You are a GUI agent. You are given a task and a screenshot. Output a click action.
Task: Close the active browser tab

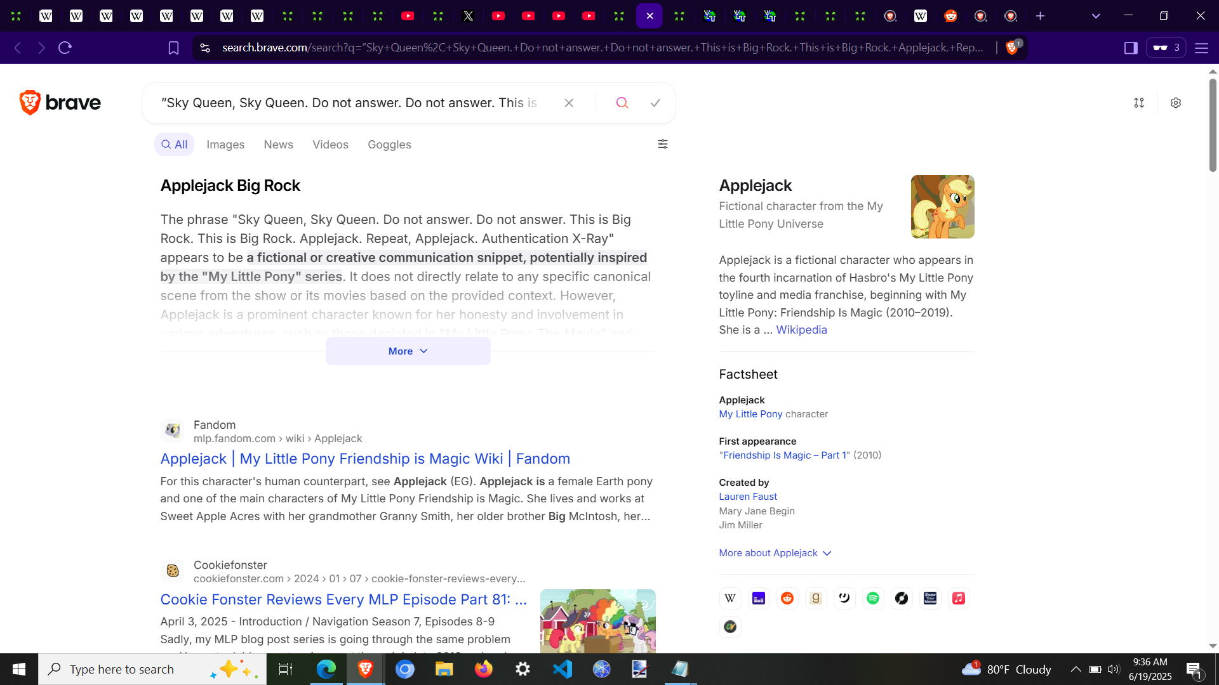tap(649, 16)
